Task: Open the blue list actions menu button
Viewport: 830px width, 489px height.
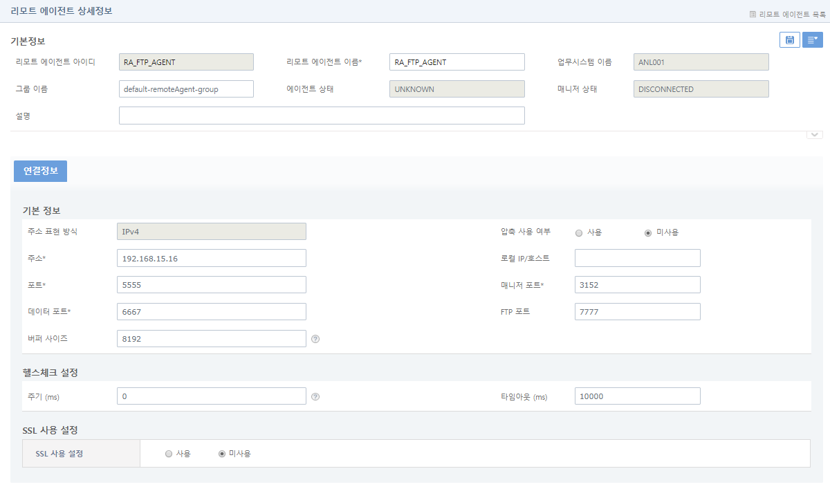Action: coord(812,40)
